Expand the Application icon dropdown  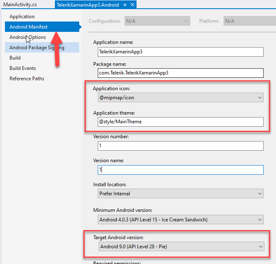tap(181, 98)
